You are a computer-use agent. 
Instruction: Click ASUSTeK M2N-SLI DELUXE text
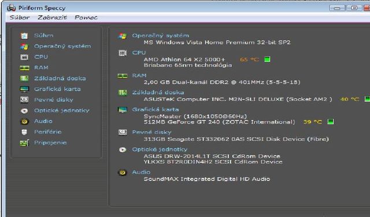238,99
